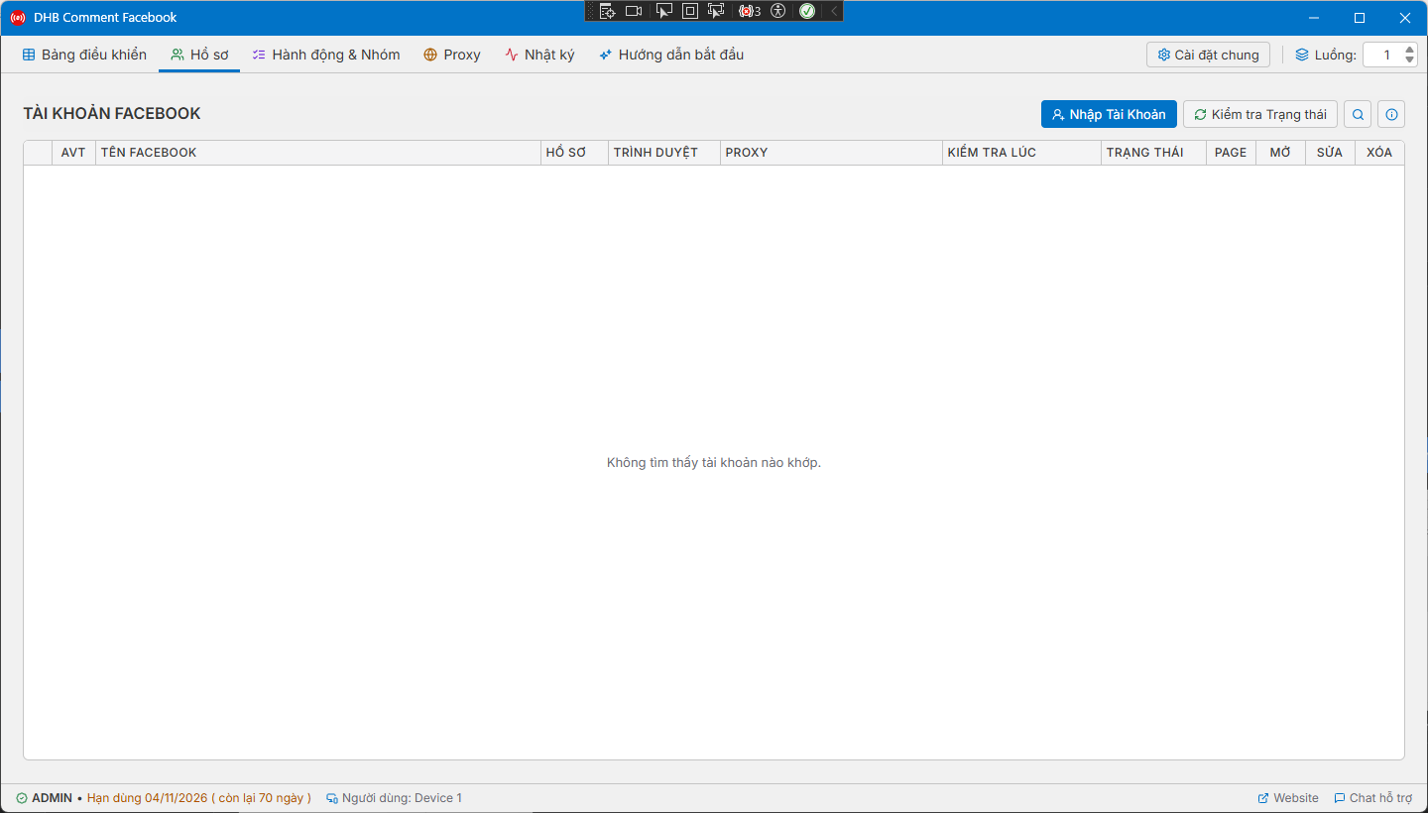Open the Website link in status bar
This screenshot has height=813, width=1428.
coord(1288,798)
